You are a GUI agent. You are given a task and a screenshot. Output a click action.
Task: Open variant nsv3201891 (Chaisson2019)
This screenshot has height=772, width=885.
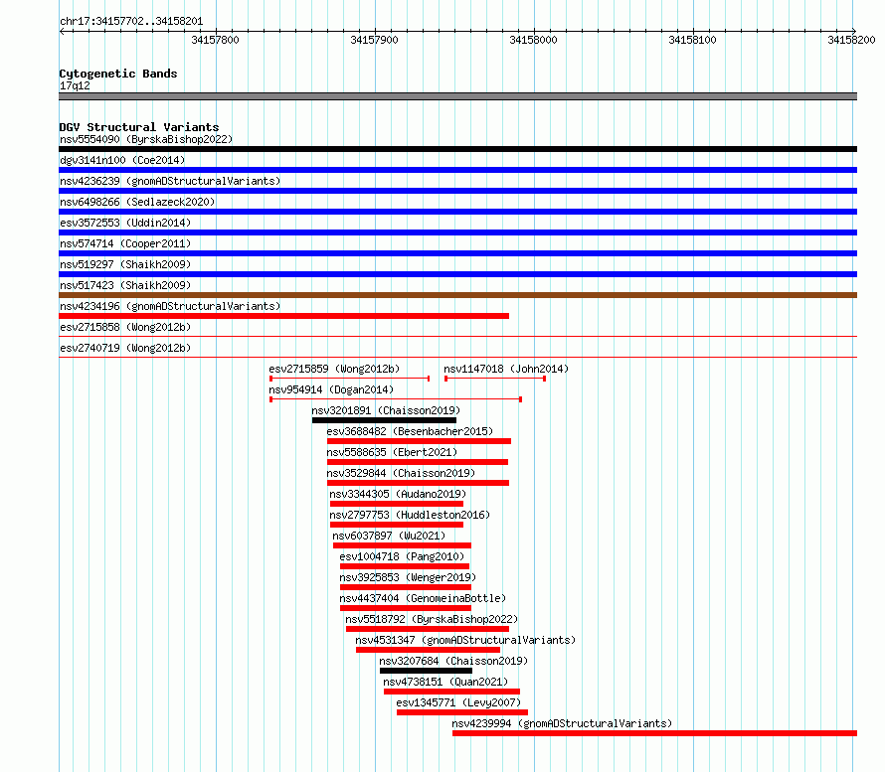[x=386, y=410]
